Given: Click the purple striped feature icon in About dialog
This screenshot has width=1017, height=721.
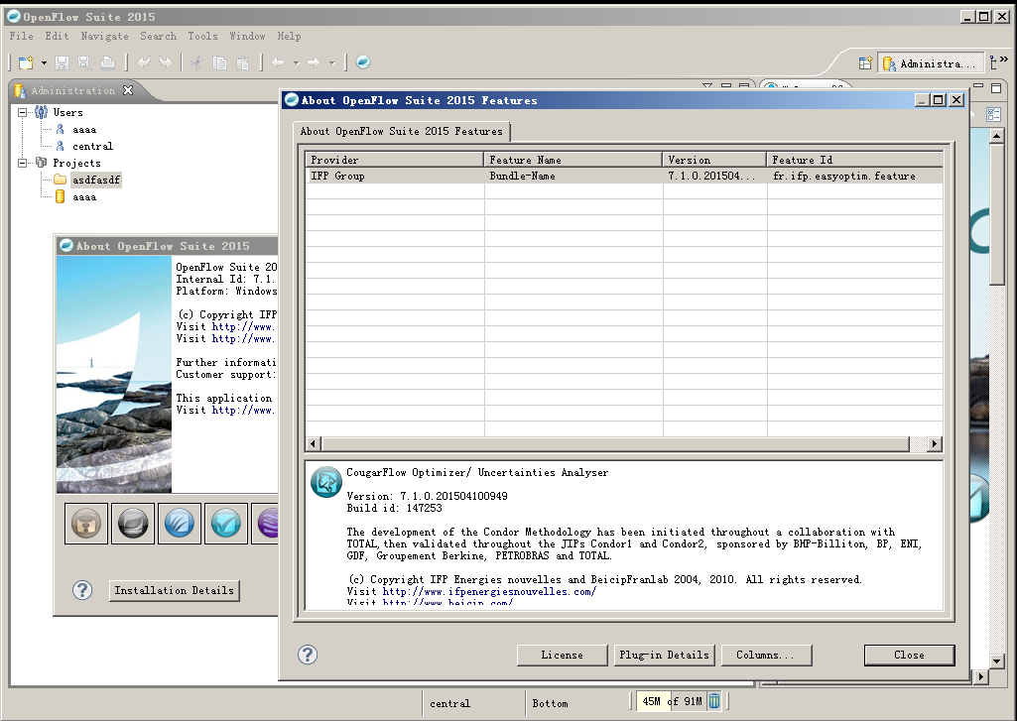Looking at the screenshot, I should (x=266, y=524).
